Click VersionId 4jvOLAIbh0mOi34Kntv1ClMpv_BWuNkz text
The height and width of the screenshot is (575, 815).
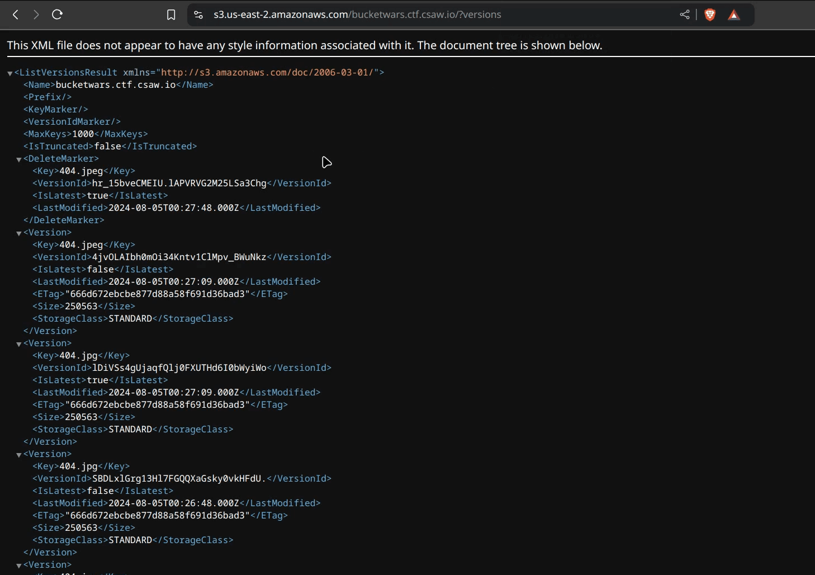(x=179, y=257)
